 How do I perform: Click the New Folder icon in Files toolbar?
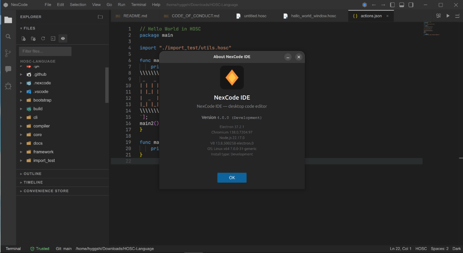(33, 39)
